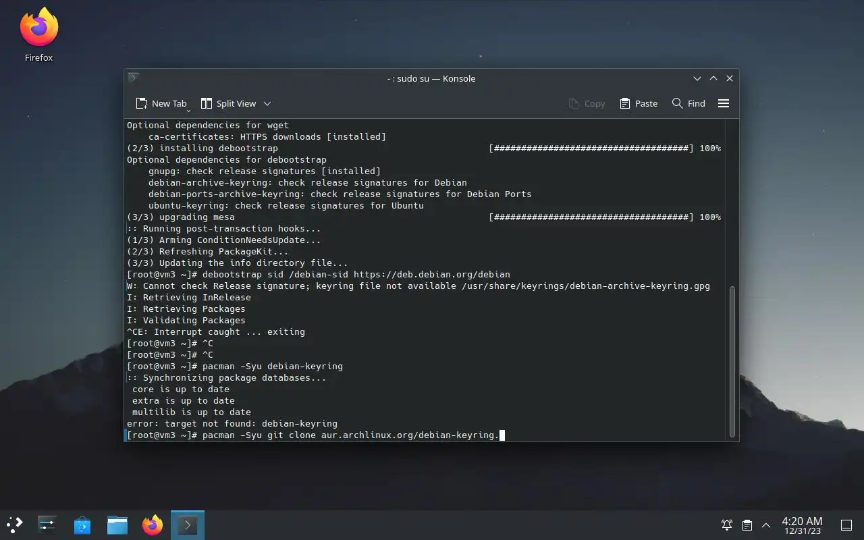Open the notifications tray icon
Screen dimensions: 864x540
(727, 524)
